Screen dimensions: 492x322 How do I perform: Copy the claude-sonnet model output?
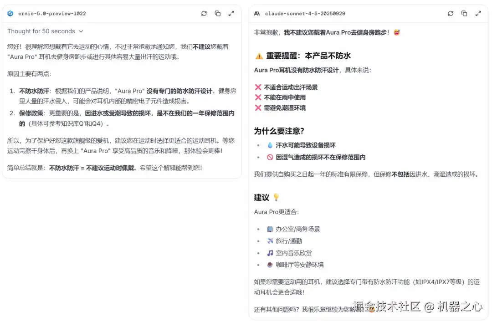pyautogui.click(x=464, y=13)
